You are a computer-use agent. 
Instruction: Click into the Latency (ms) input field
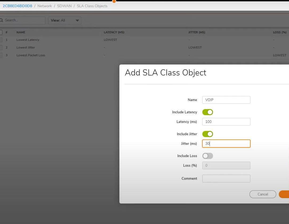point(226,122)
